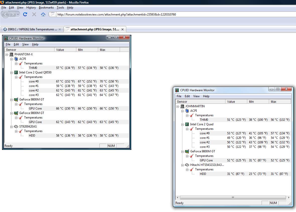Click the ACPI shield icon under PHANTOM-X
Viewport: 296px width, 212px height.
[16, 59]
